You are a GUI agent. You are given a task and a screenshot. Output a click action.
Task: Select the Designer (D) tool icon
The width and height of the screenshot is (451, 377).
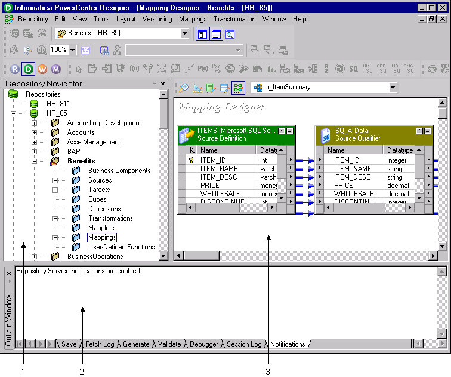tap(28, 69)
